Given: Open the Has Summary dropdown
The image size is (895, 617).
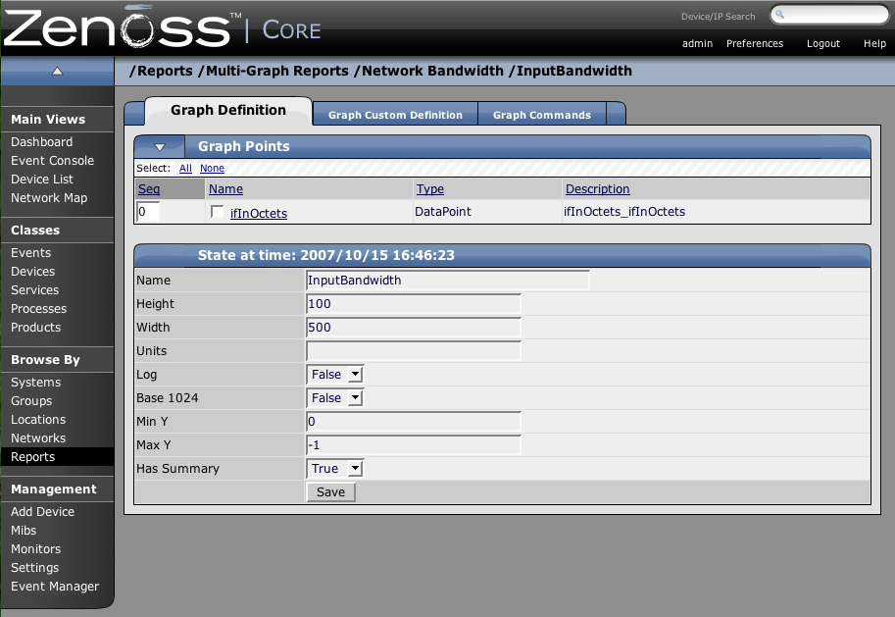Looking at the screenshot, I should tap(335, 469).
